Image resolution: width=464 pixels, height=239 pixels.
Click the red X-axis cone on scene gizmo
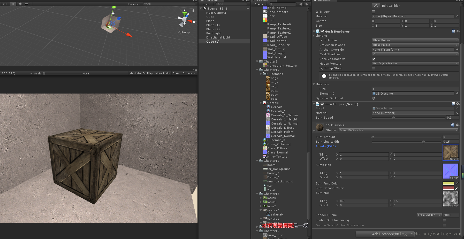190,21
